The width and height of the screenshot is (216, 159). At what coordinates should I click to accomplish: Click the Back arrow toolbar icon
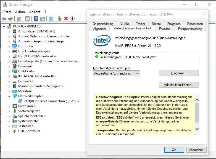[4, 19]
